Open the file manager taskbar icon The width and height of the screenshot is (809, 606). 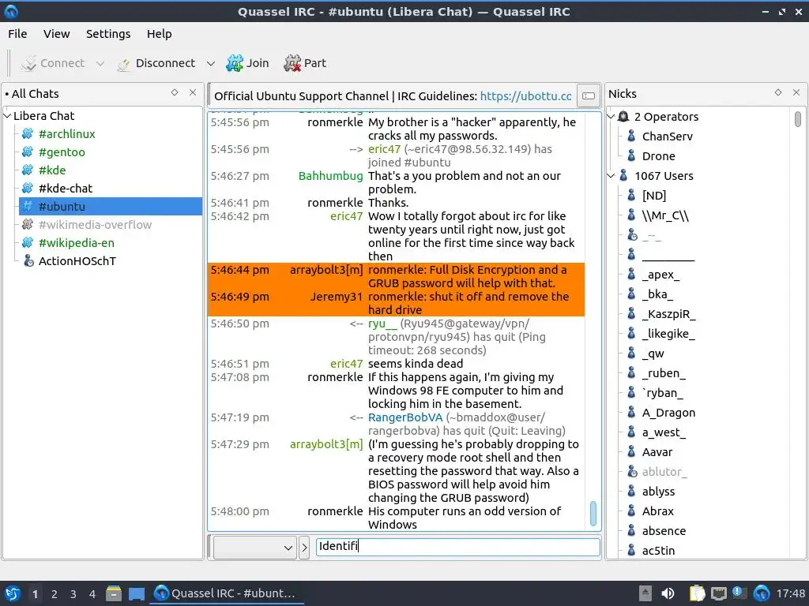tap(114, 594)
